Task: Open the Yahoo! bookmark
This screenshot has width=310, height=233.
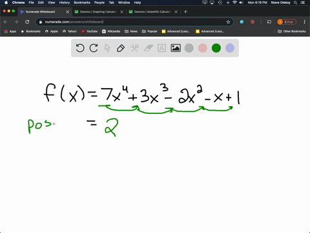Action: 70,31
